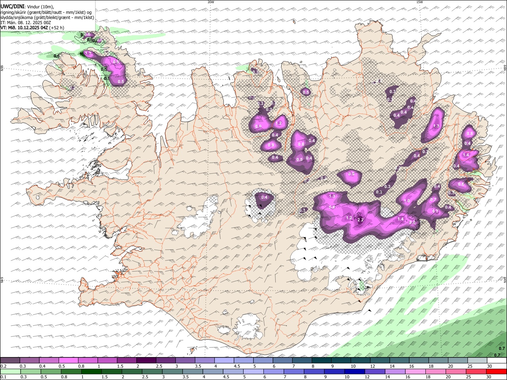Image resolution: width=507 pixels, height=380 pixels.
Task: Click the UWC/DINI title text
Action: 12,6
